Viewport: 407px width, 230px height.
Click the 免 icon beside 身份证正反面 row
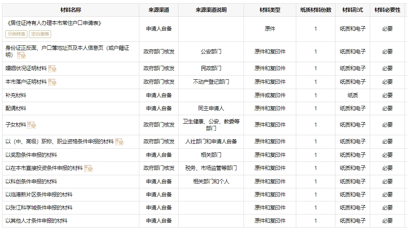click(x=21, y=55)
